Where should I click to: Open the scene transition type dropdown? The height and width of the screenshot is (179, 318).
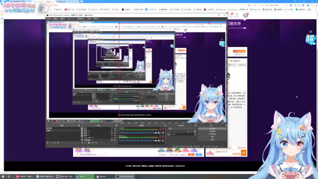(182, 128)
